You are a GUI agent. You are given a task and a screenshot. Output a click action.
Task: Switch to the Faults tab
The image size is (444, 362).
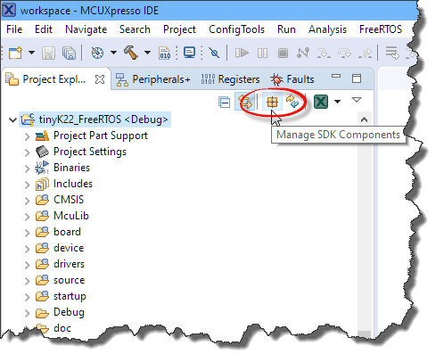292,79
